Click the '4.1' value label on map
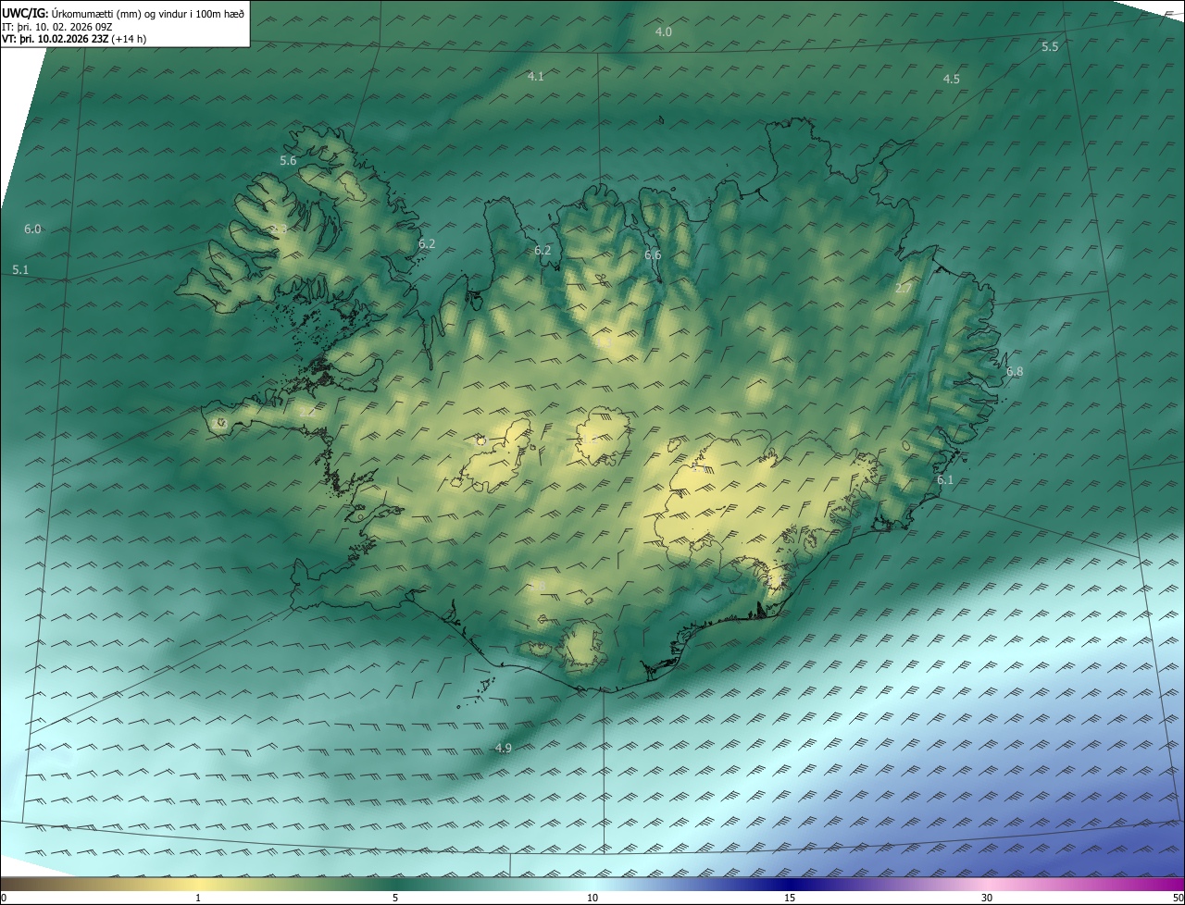The image size is (1185, 905). [x=536, y=77]
